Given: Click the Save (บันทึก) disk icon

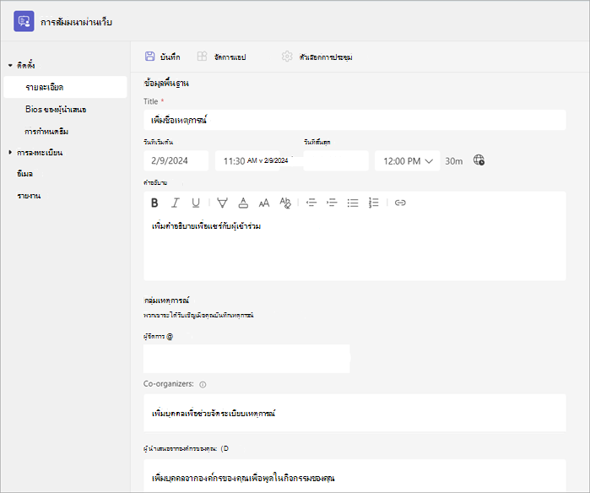Looking at the screenshot, I should pyautogui.click(x=149, y=57).
